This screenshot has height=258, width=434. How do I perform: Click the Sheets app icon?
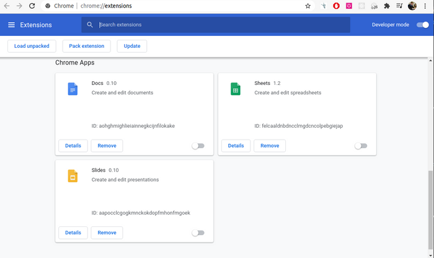tap(236, 89)
